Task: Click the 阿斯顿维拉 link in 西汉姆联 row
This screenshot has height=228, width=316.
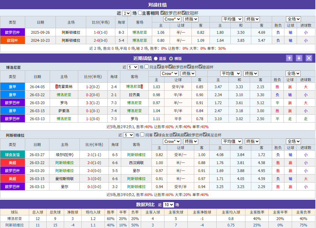Action: tap(64, 163)
